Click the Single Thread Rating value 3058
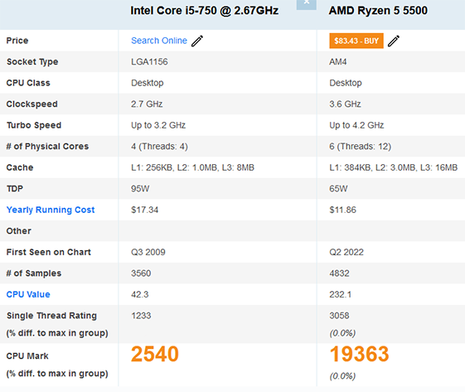 click(x=339, y=316)
